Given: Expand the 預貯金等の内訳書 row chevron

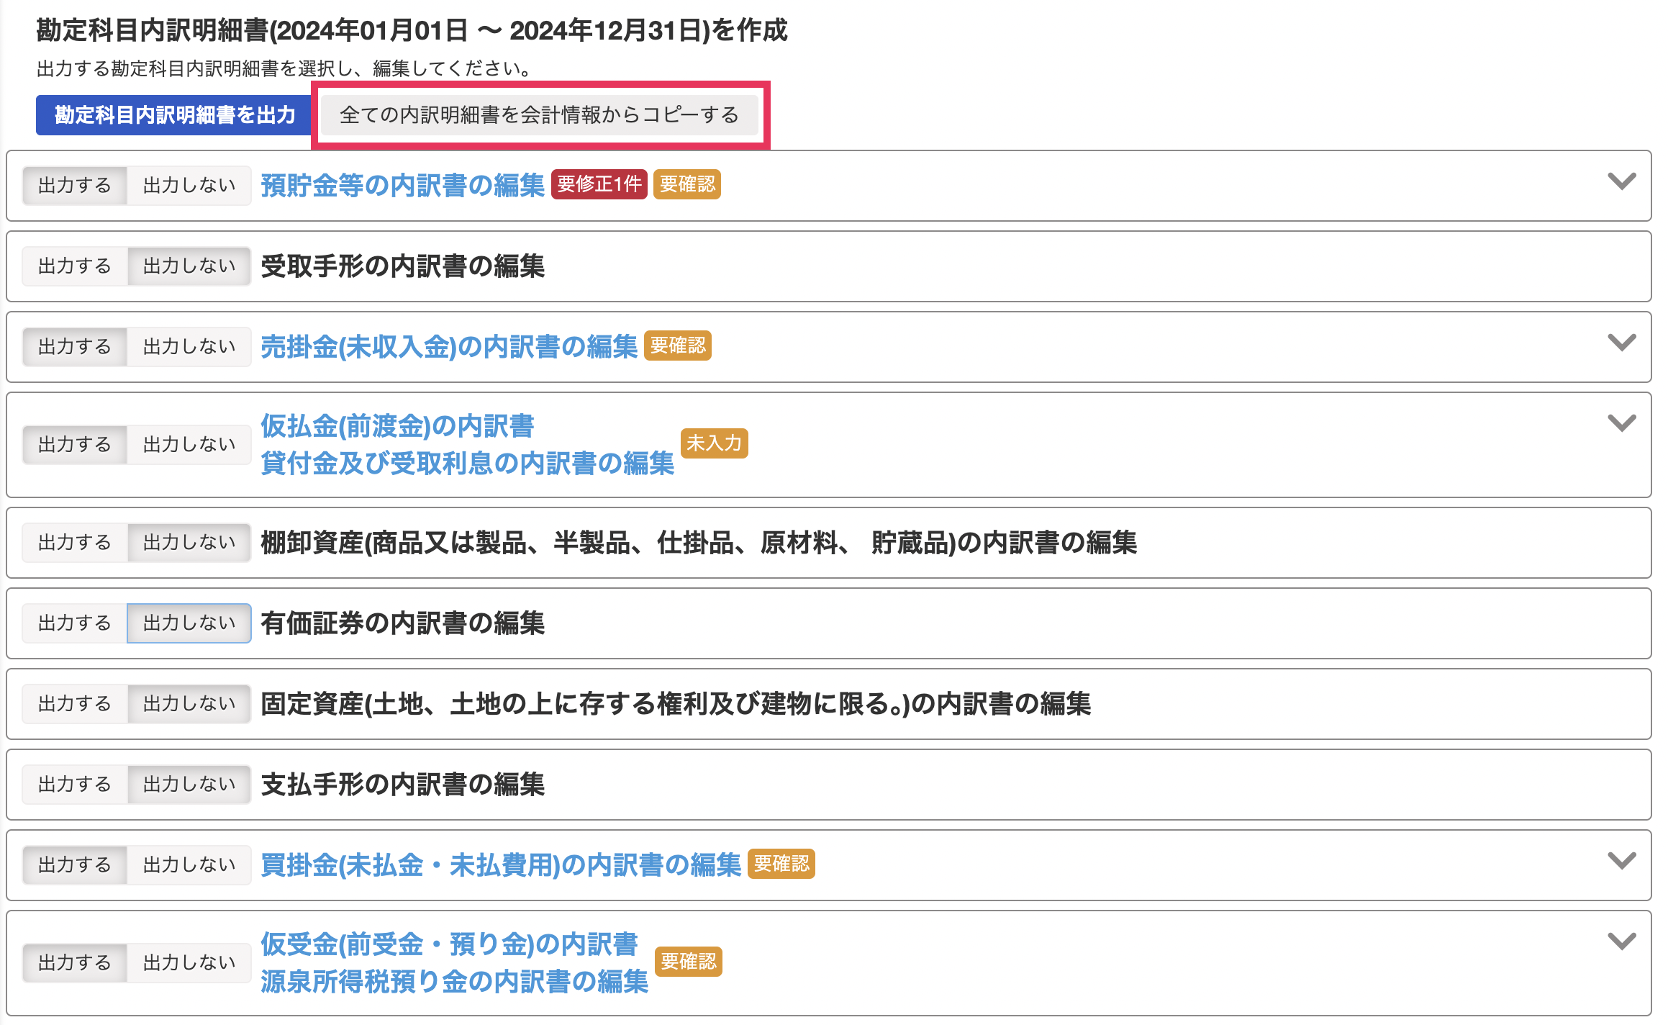Looking at the screenshot, I should click(x=1621, y=181).
